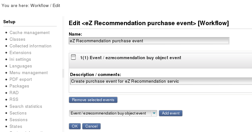Open PDF export page
Screen dimensions: 252x132
(x=21, y=80)
